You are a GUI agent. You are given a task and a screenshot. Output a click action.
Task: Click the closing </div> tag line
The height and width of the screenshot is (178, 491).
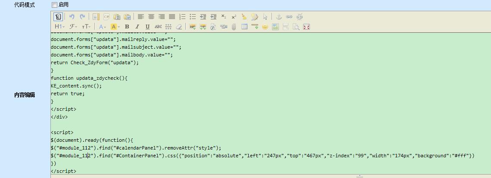tap(59, 117)
